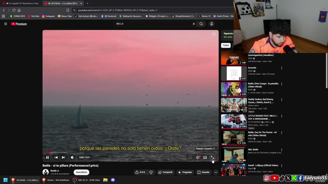Go to the browser home page
This screenshot has height=184, width=328.
point(19,10)
